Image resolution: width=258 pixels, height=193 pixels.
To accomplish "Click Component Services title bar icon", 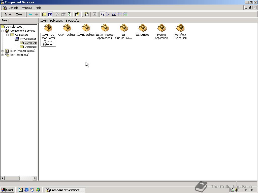I will [x=2, y=2].
